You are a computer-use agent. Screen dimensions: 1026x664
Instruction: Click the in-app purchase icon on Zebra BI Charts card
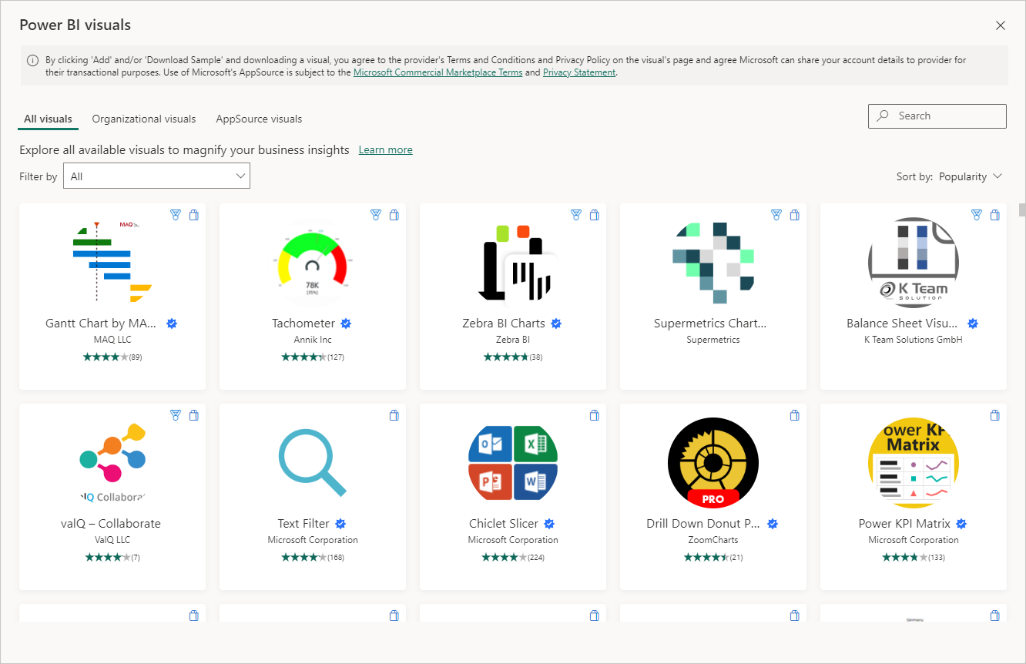(576, 215)
